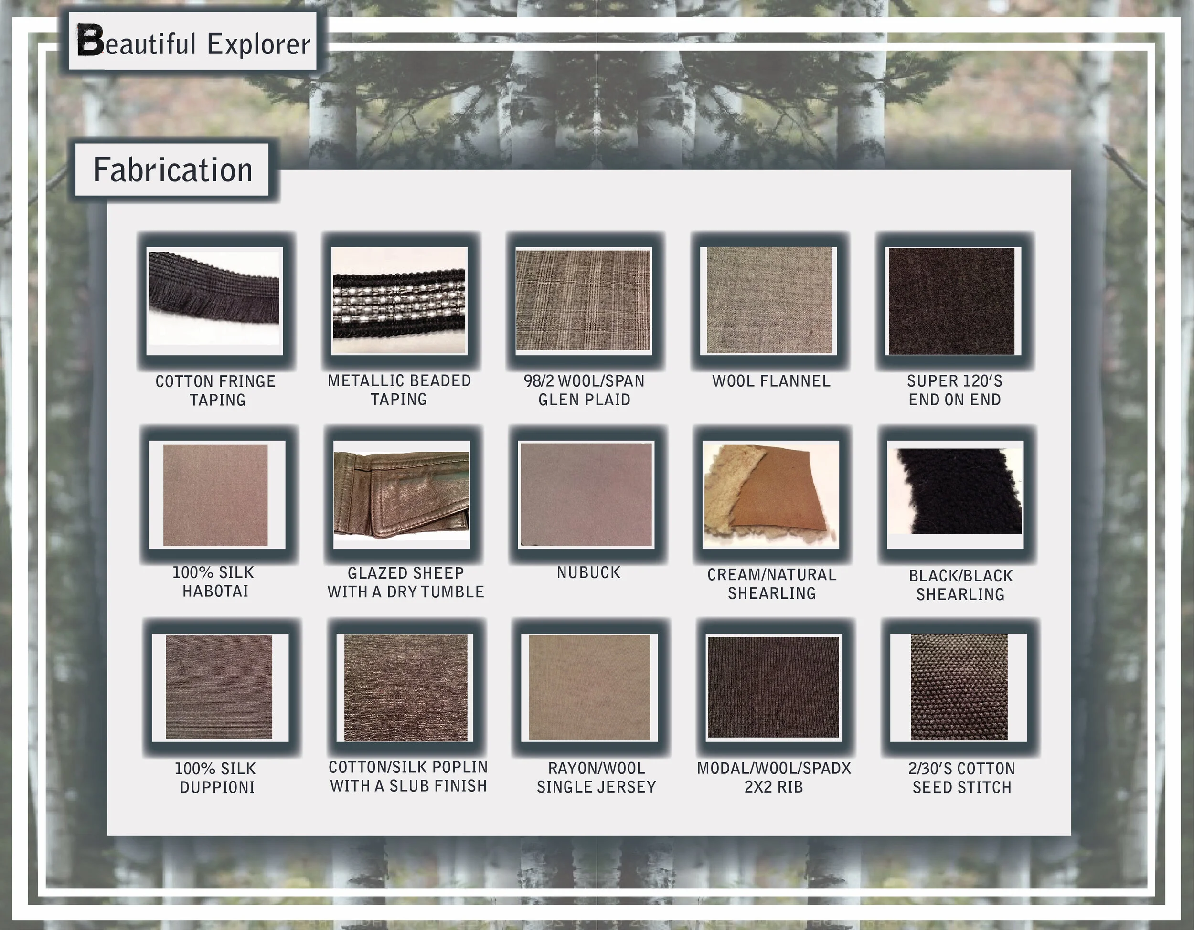Viewport: 1194px width, 930px height.
Task: Click the 'RAYON/WOOL SINGLE JERSEY' label
Action: pos(597,777)
